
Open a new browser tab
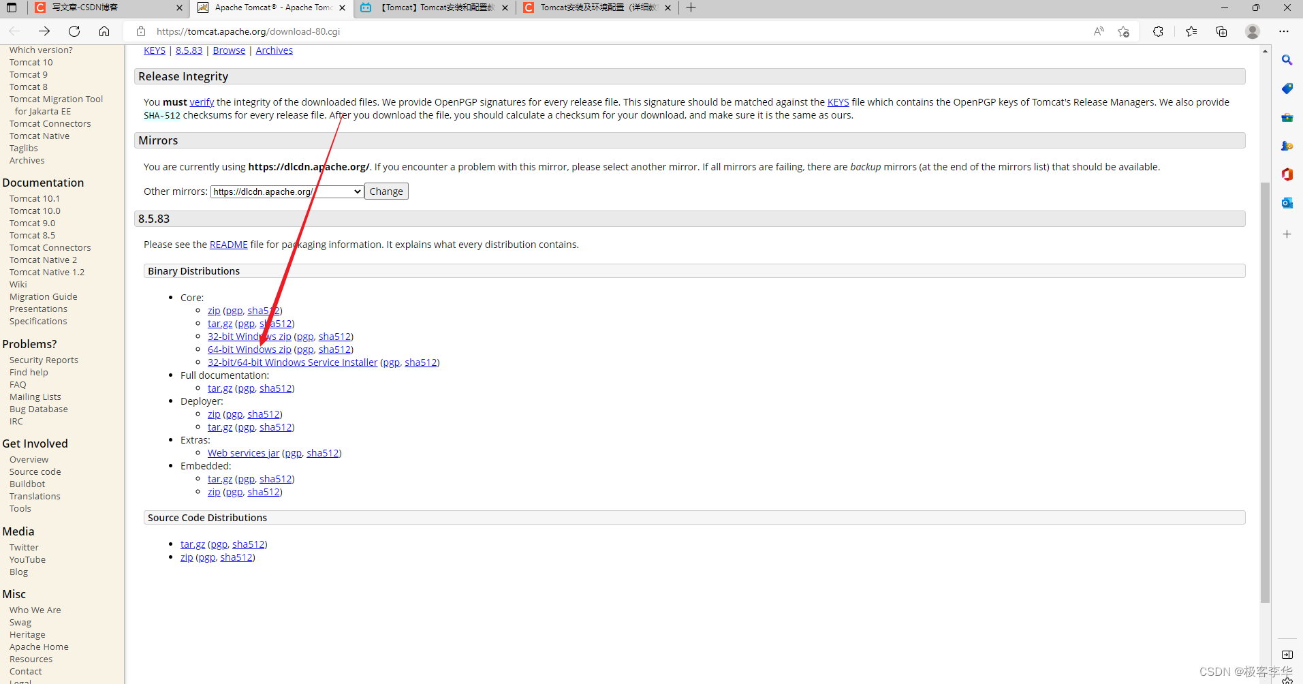tap(691, 7)
